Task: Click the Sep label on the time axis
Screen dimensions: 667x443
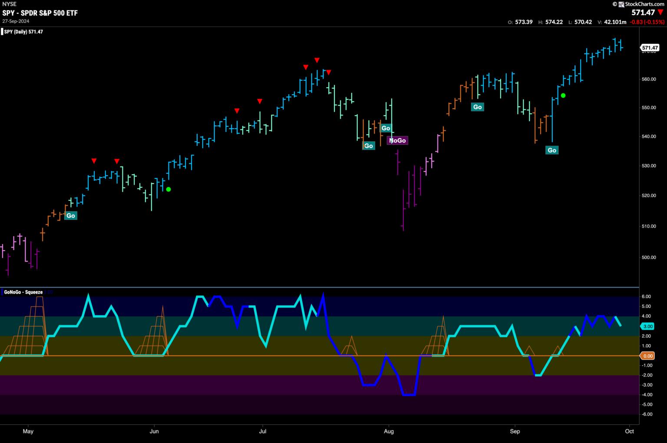Action: (515, 431)
